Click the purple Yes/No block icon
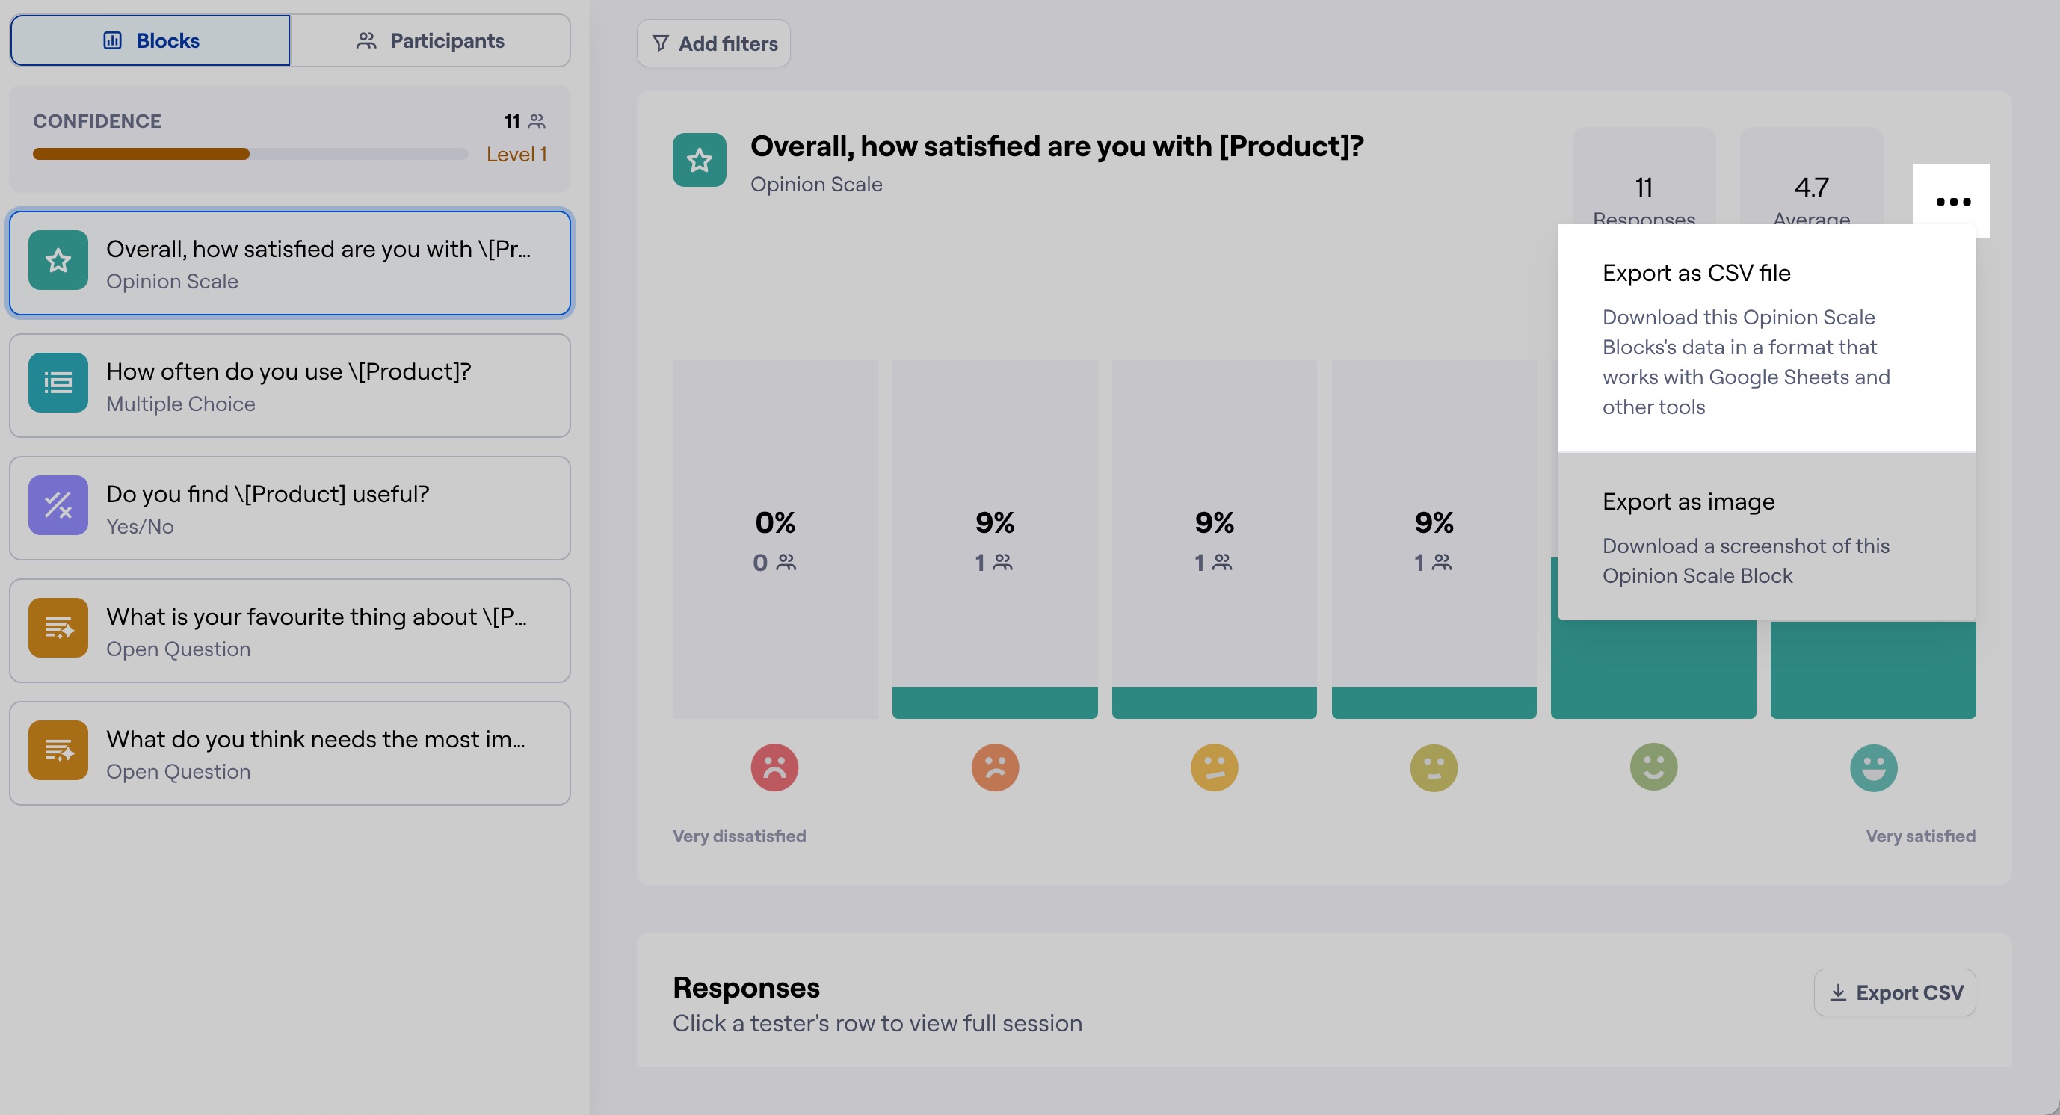 (58, 505)
